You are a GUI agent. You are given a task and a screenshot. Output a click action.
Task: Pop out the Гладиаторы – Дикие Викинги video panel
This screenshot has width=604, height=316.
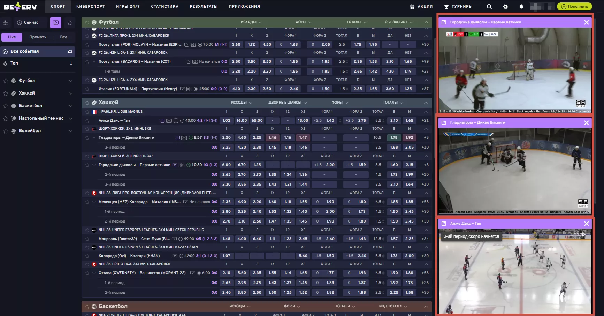click(x=444, y=123)
